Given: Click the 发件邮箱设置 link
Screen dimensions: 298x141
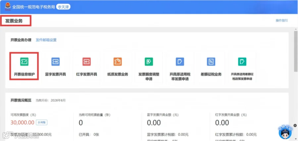Looking at the screenshot, I should (x=46, y=40).
